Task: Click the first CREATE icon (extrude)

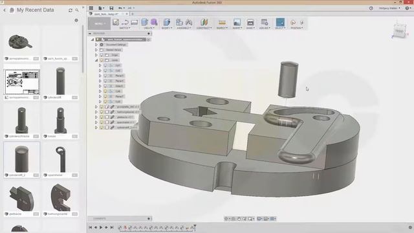Action: (x=145, y=22)
